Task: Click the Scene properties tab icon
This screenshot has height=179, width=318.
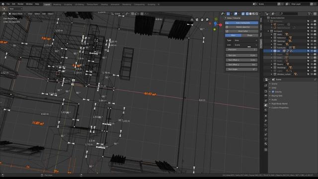Action: point(266,105)
